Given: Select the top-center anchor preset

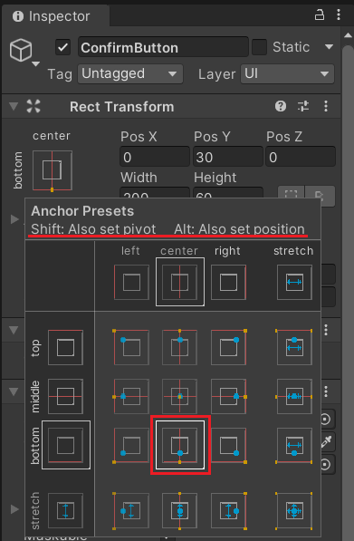Looking at the screenshot, I should point(179,347).
